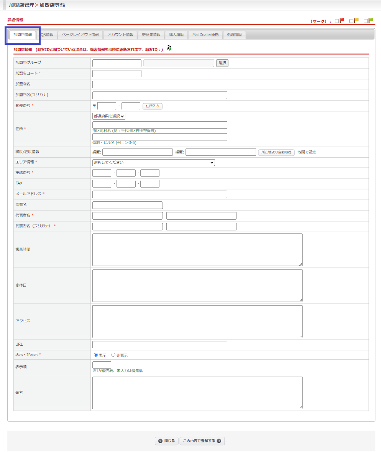
Task: Click the green flag mark icon
Action: coord(371,21)
